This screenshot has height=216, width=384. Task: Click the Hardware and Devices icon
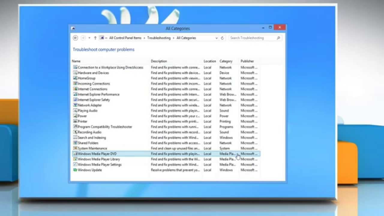point(75,73)
